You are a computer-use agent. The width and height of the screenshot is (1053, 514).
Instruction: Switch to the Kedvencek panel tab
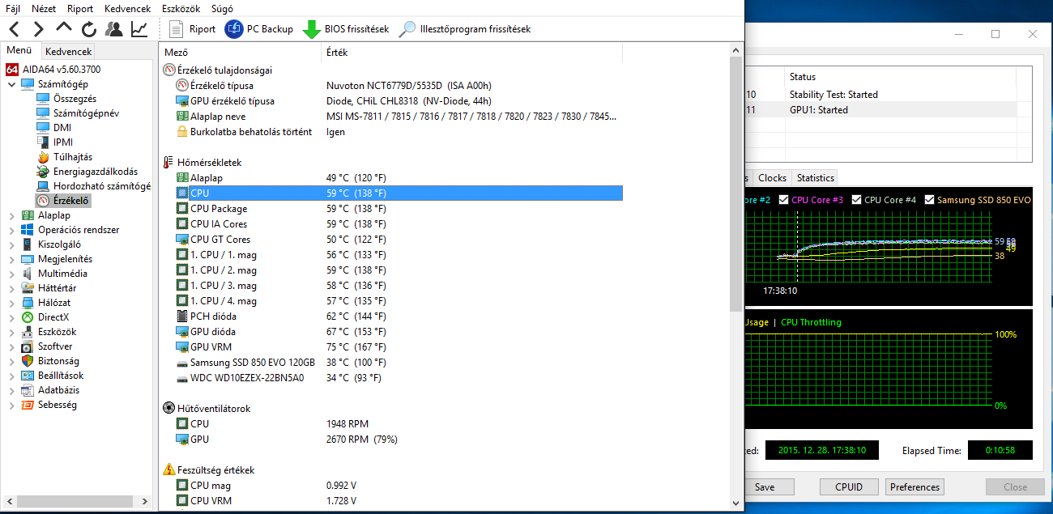(69, 51)
